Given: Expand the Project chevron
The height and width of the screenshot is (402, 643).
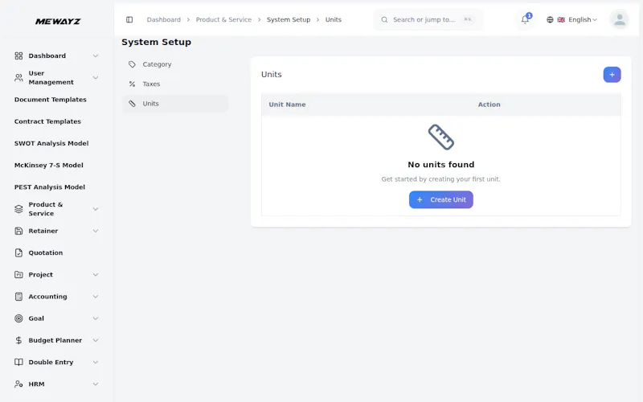Looking at the screenshot, I should (x=95, y=274).
